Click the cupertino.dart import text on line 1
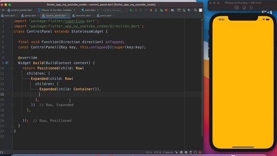The image size is (277, 156). [80, 21]
